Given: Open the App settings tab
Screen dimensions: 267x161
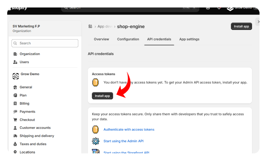Looking at the screenshot, I should click(x=189, y=39).
